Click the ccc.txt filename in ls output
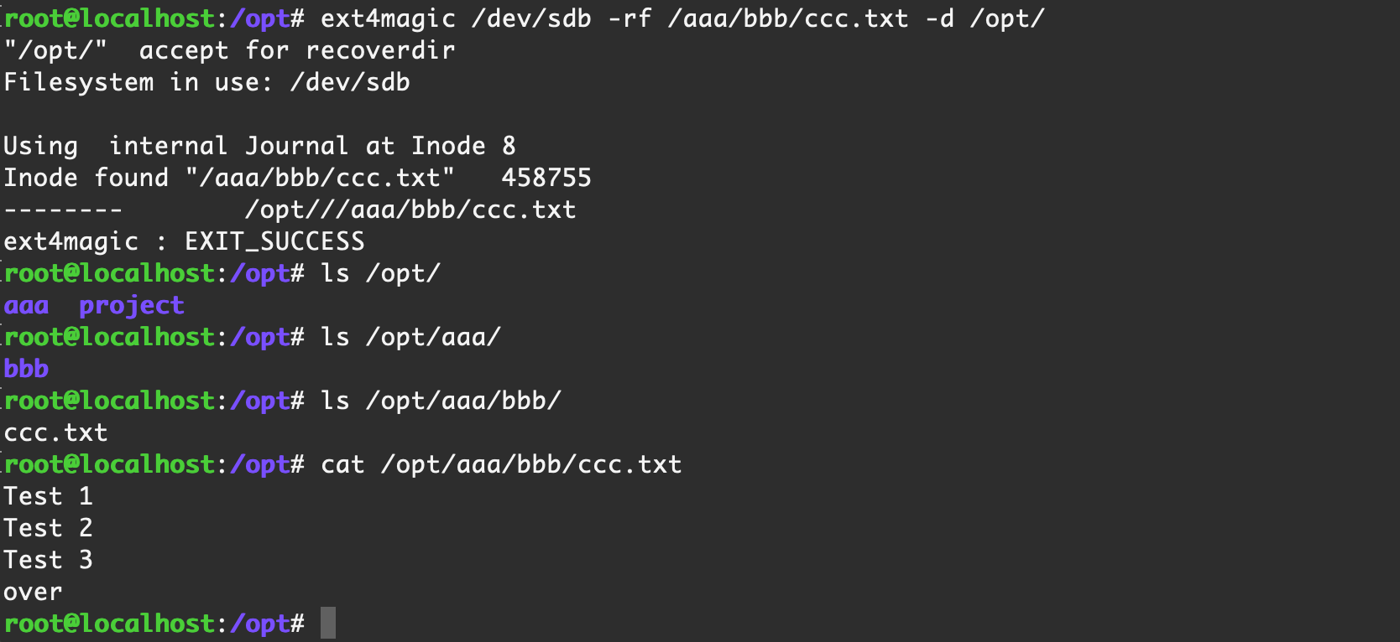Image resolution: width=1400 pixels, height=642 pixels. [55, 432]
